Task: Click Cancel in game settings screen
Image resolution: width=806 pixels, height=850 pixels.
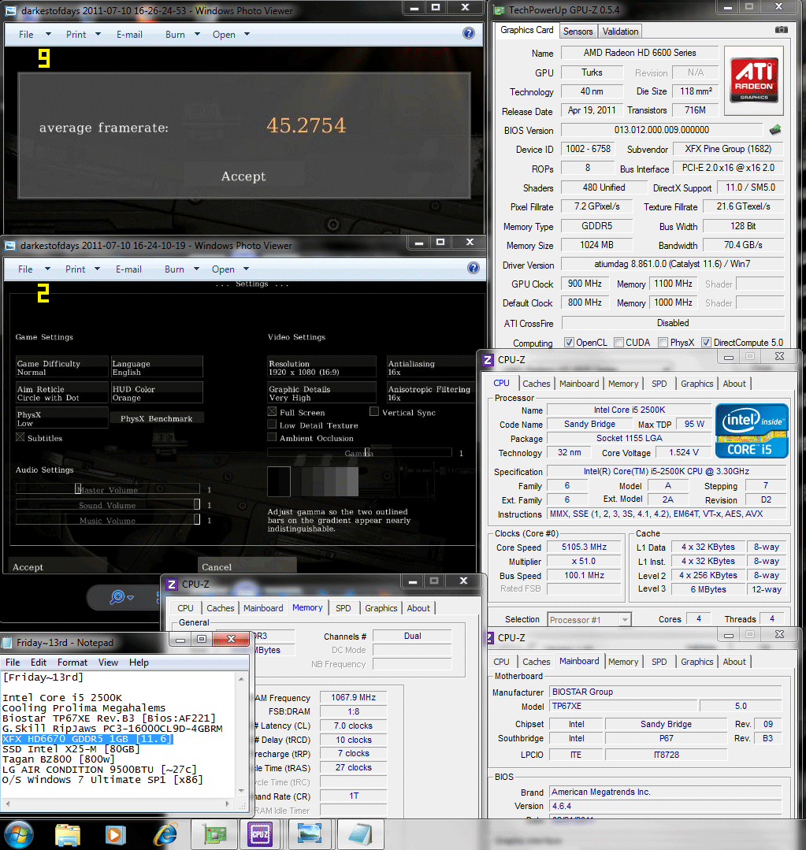Action: [x=247, y=566]
